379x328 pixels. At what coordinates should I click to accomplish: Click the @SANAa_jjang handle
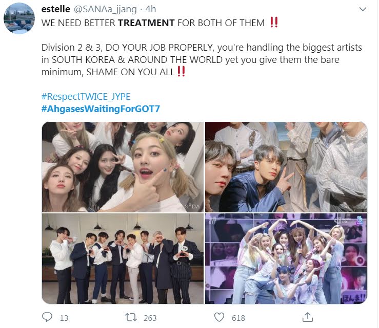point(105,9)
